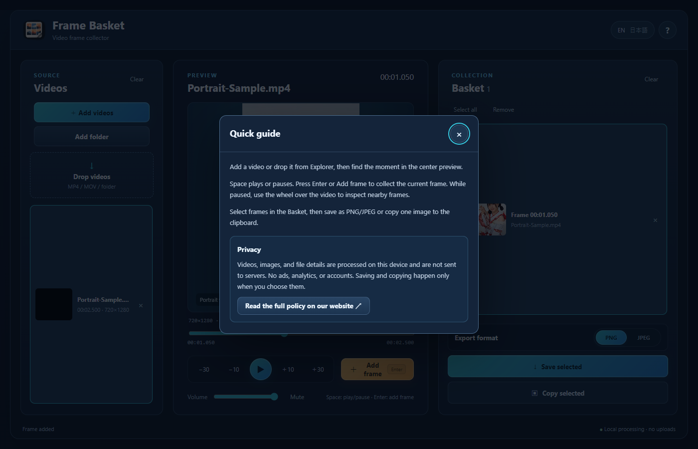Viewport: 698px width, 449px height.
Task: Select the Frame 00:01.050 thumbnail
Action: pos(492,220)
